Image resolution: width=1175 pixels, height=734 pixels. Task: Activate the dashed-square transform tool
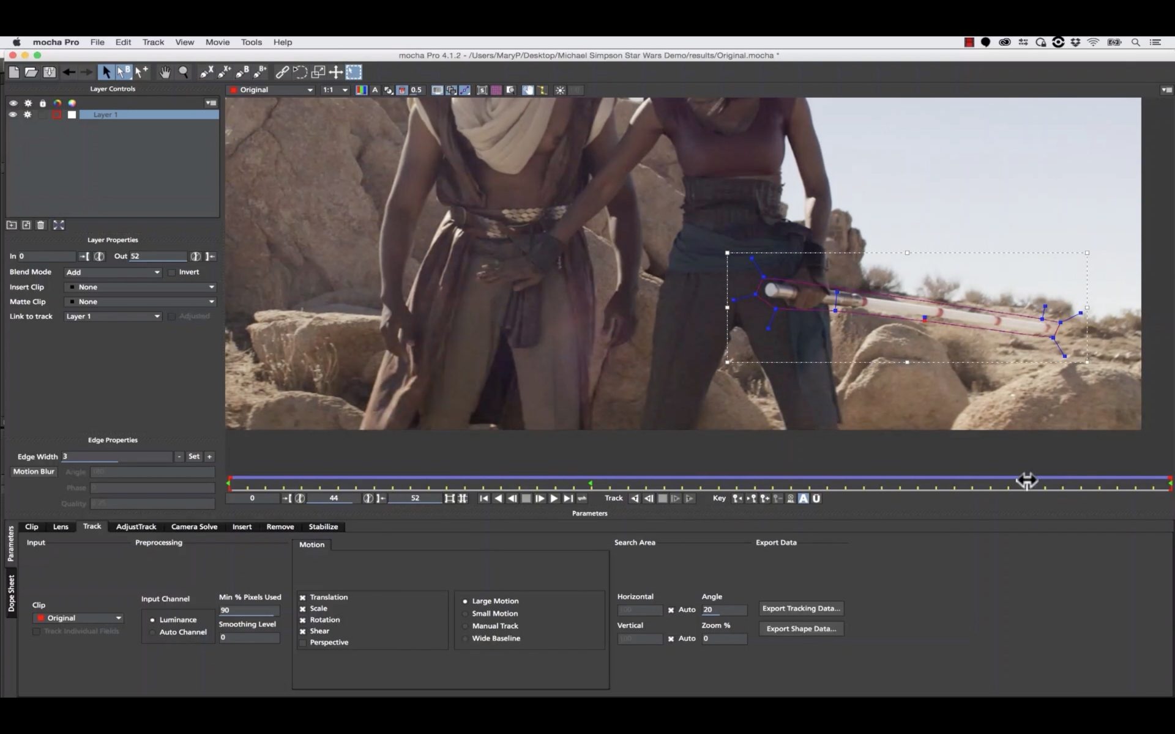click(354, 72)
